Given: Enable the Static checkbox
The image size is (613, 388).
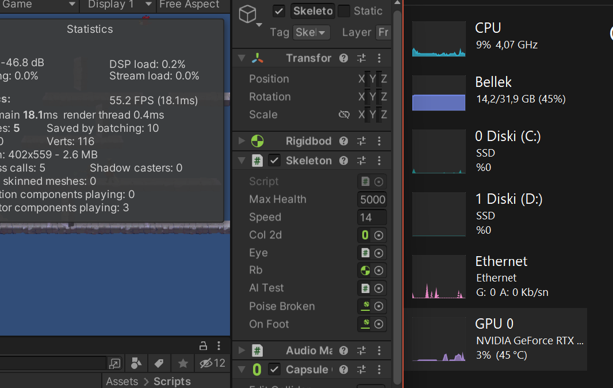Looking at the screenshot, I should (x=344, y=11).
